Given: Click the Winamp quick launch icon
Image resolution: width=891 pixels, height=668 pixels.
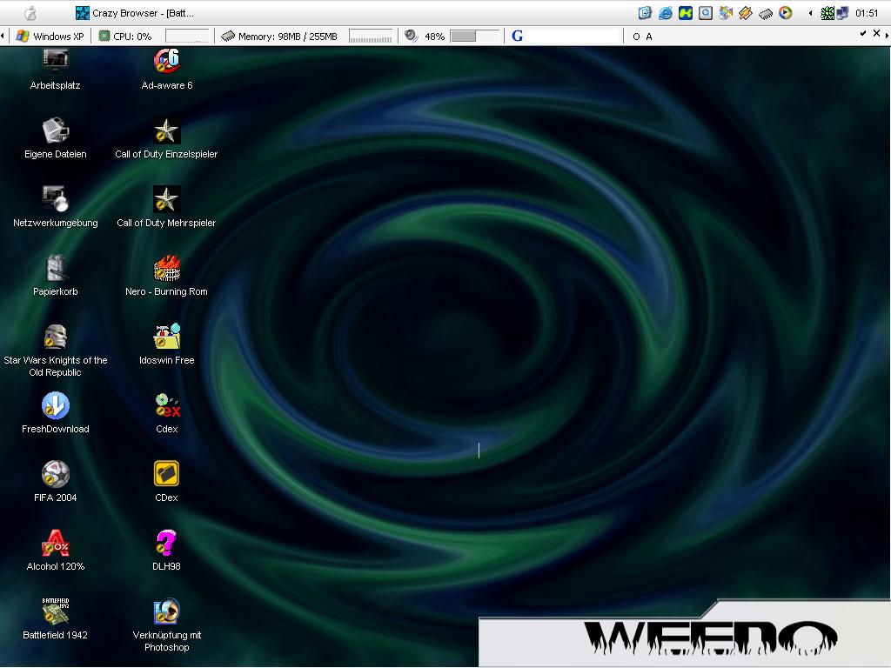Looking at the screenshot, I should tap(746, 13).
